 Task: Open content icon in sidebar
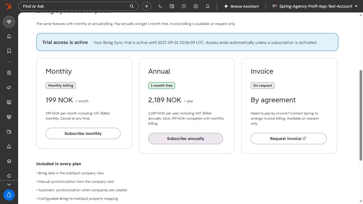(x=9, y=102)
